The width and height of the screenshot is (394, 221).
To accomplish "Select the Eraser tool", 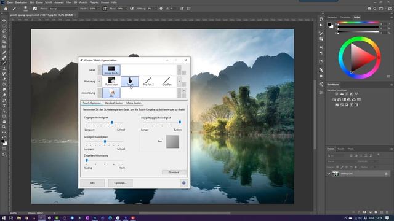I will 4,79.
